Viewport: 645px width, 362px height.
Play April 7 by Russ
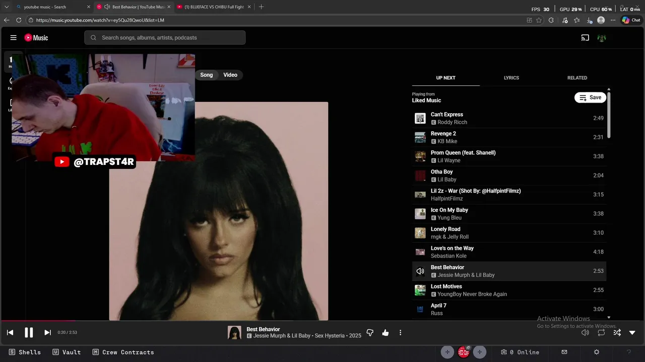click(509, 309)
